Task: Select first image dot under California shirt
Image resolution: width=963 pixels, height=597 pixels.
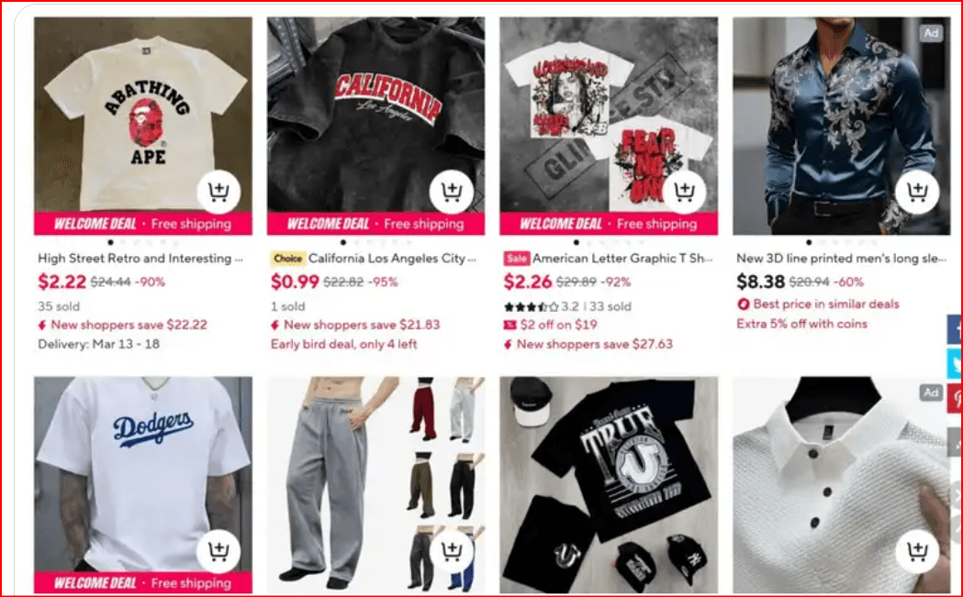Action: [343, 242]
